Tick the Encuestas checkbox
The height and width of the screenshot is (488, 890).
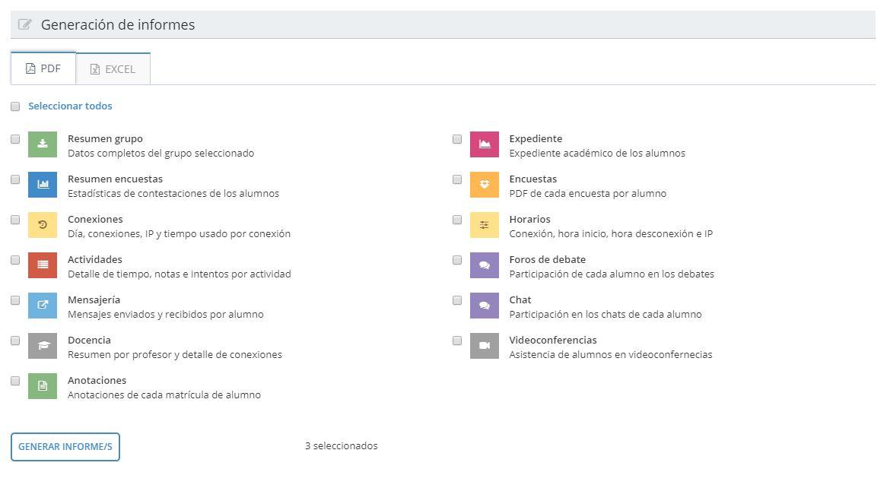coord(457,179)
